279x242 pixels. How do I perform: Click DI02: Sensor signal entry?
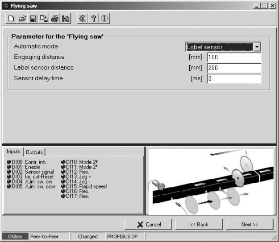click(30, 172)
